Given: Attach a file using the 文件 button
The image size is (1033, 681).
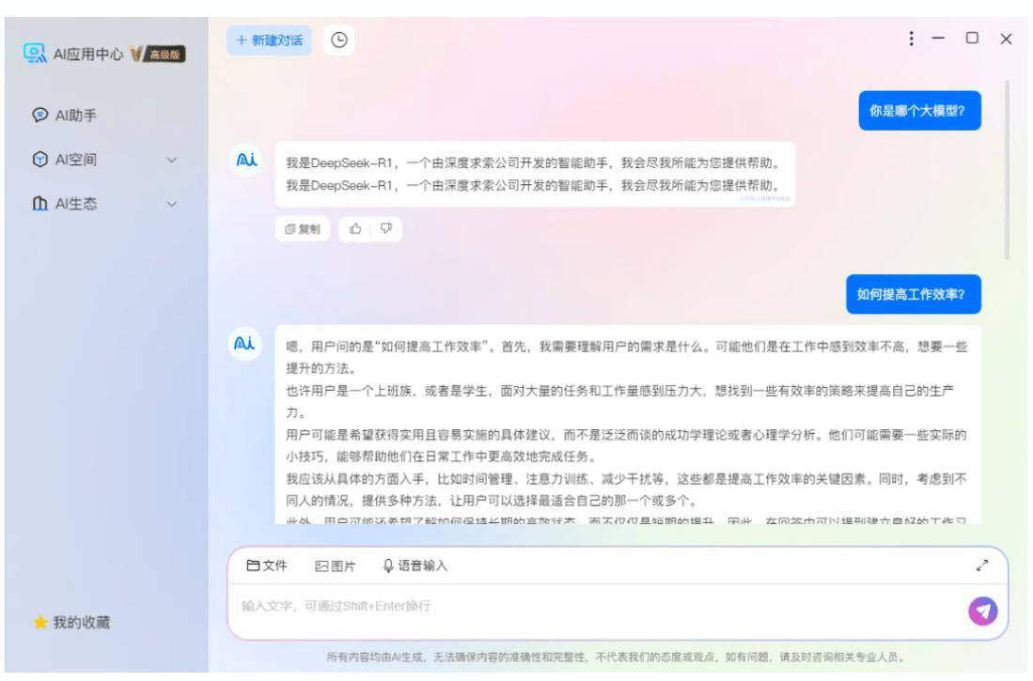Looking at the screenshot, I should [267, 565].
